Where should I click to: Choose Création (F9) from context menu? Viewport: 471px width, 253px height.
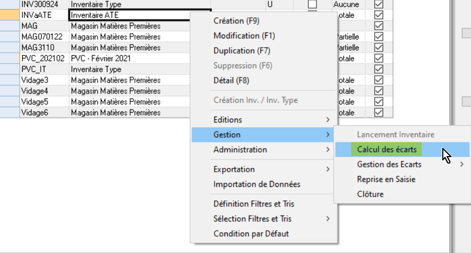(237, 21)
